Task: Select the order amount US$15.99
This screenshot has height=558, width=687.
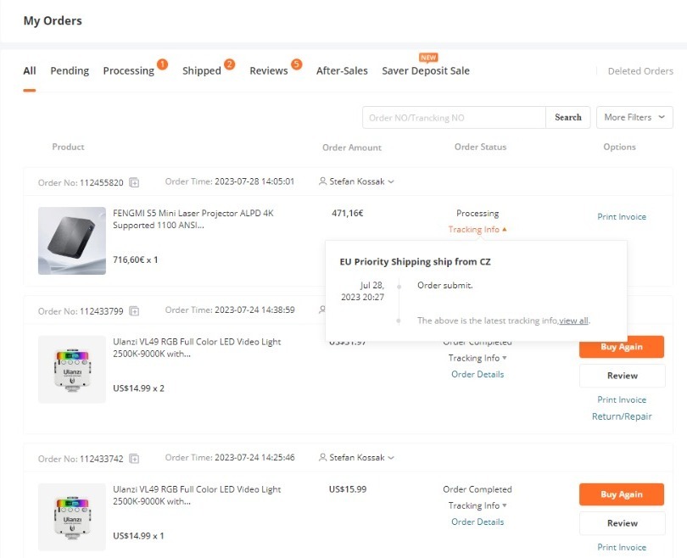Action: coord(348,489)
